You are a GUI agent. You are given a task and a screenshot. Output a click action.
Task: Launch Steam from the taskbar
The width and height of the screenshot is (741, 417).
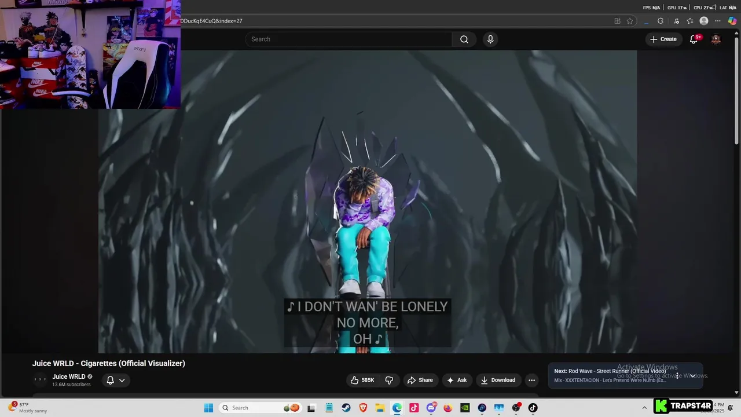pyautogui.click(x=346, y=408)
